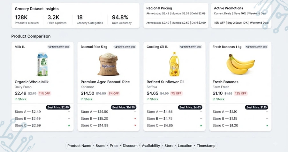288x152 pixels.
Task: Click the bananas product image
Action: [240, 64]
